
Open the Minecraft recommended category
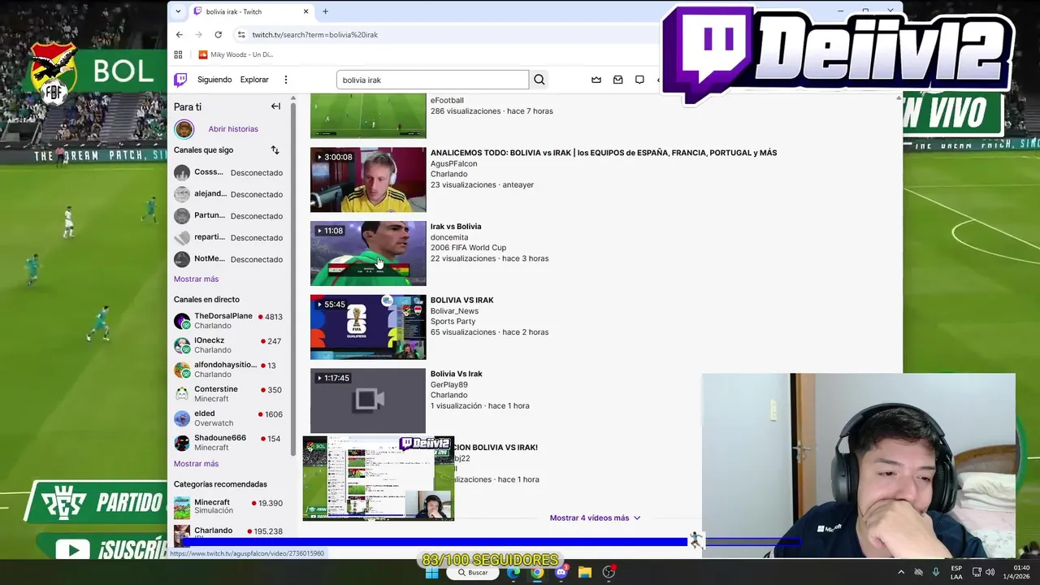pos(227,506)
